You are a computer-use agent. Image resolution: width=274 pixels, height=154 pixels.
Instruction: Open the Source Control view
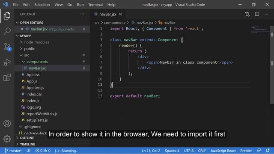tap(7, 47)
